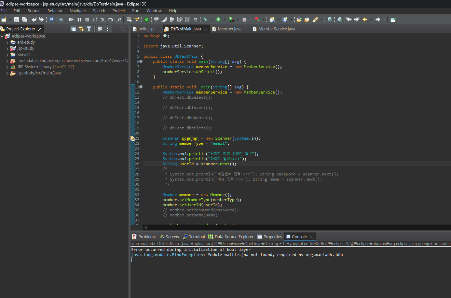Image resolution: width=451 pixels, height=298 pixels.
Task: Close the Project Explorer view
Action: point(40,29)
